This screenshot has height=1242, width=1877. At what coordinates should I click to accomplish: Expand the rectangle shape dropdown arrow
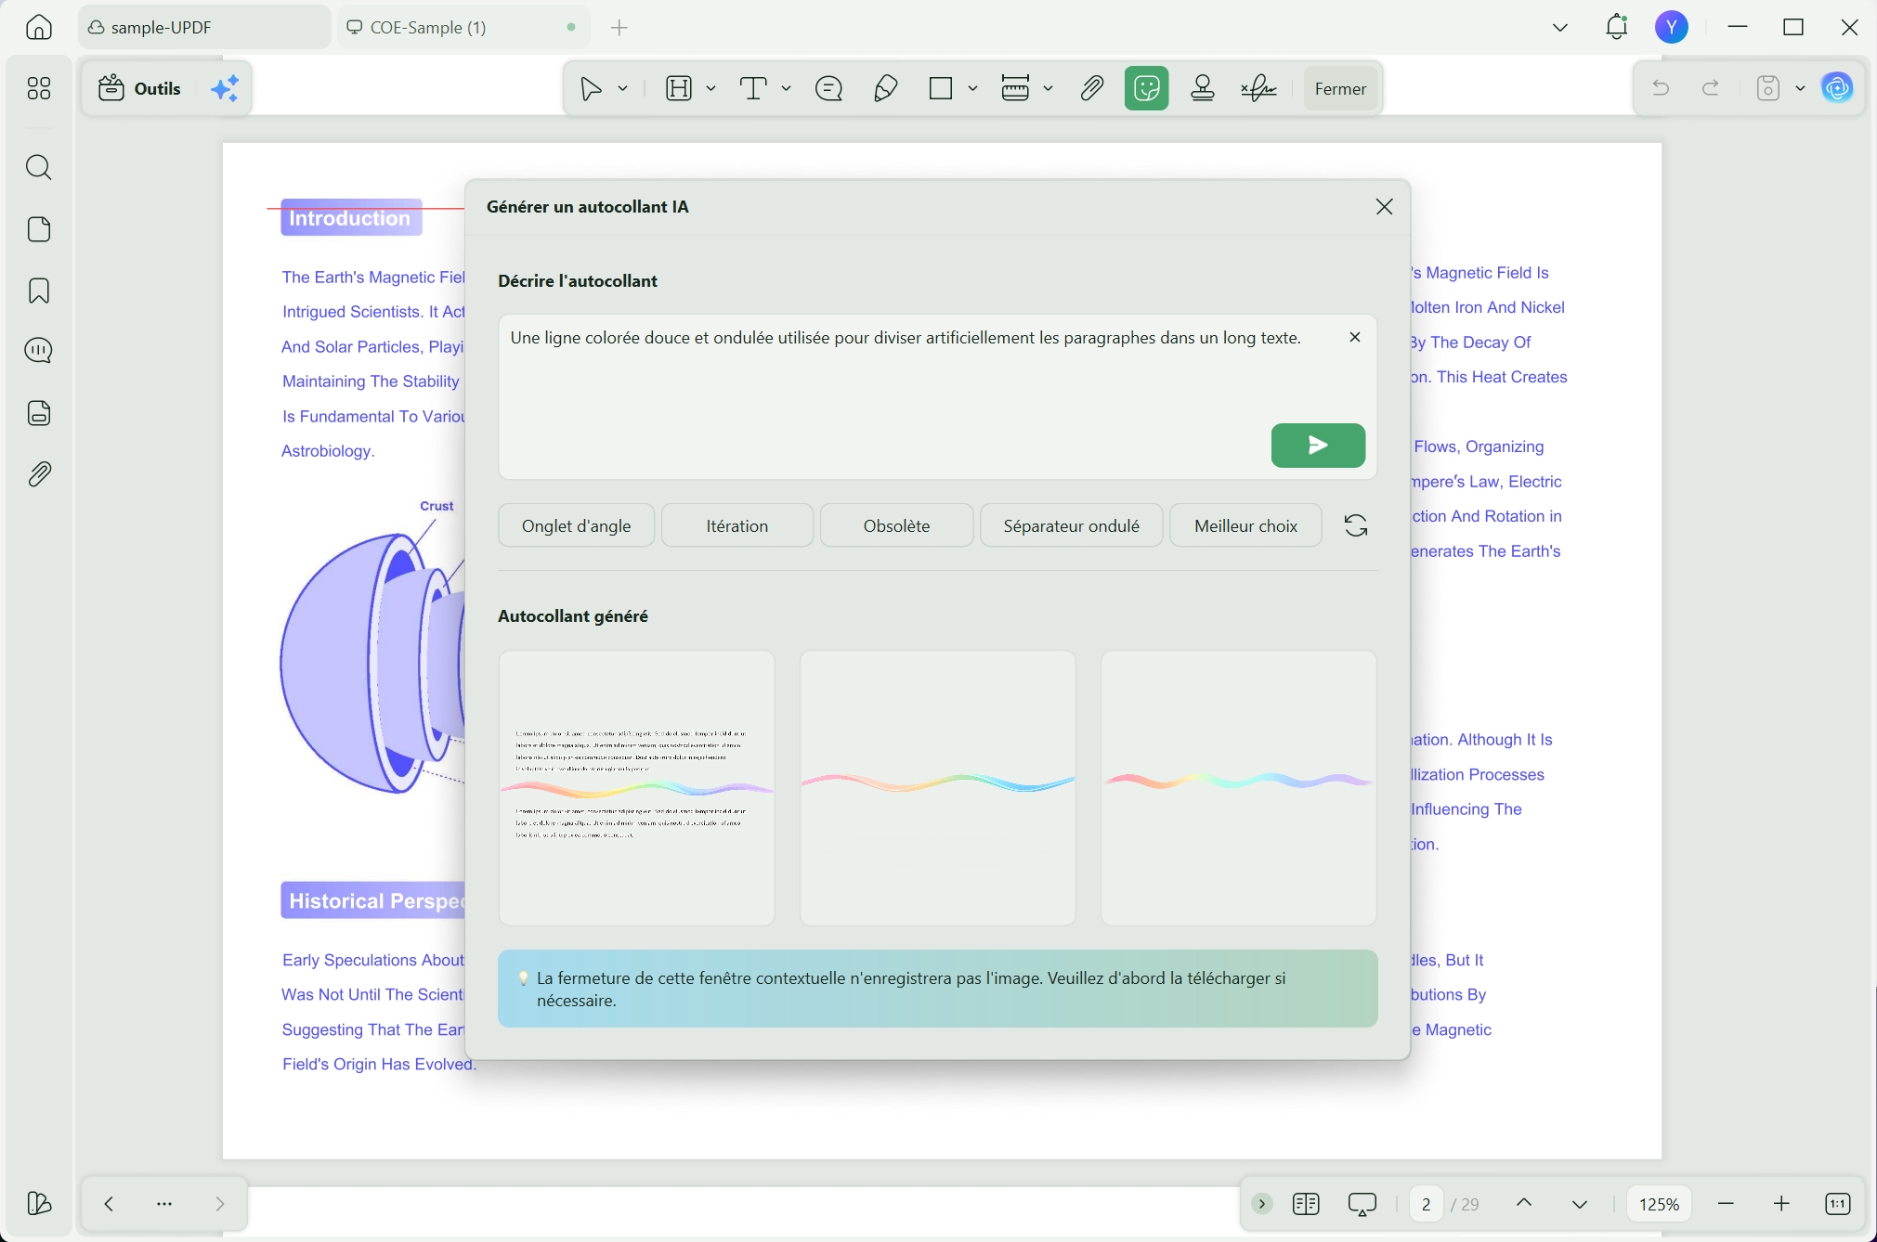(x=972, y=88)
